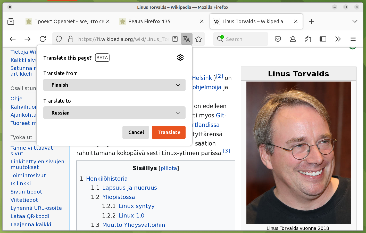Show more tools overflow chevrons
The height and width of the screenshot is (233, 366).
coord(338,39)
